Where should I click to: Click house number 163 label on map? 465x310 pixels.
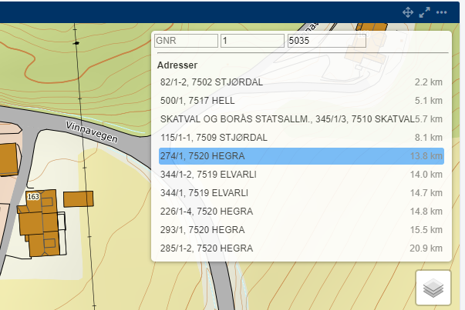33,197
